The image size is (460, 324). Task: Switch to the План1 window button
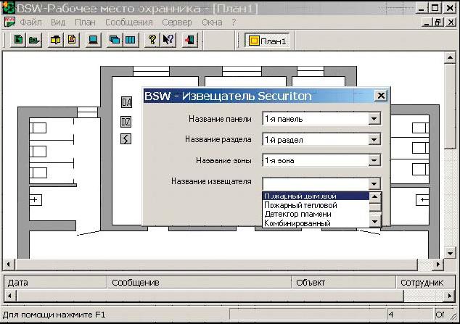[x=267, y=41]
